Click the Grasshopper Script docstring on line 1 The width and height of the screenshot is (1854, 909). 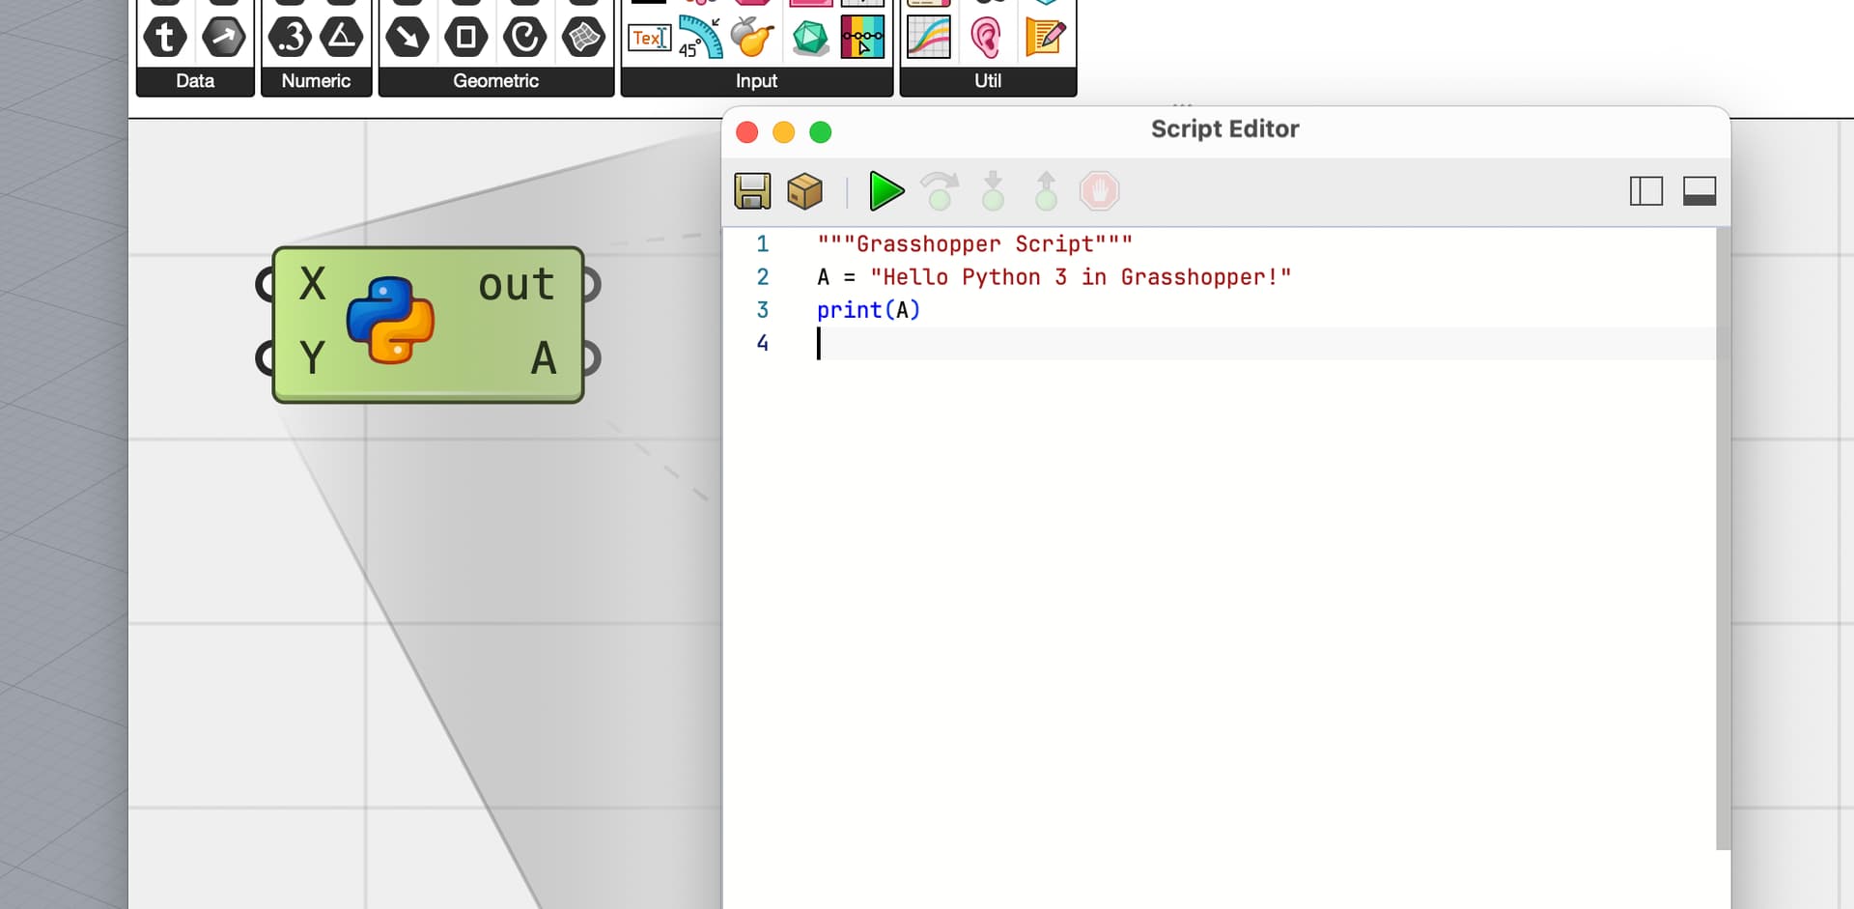974,244
